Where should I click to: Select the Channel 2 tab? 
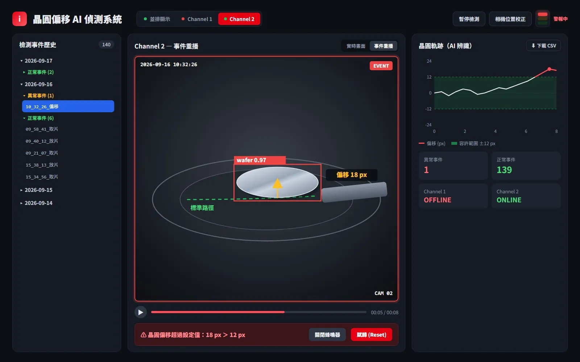(x=239, y=19)
